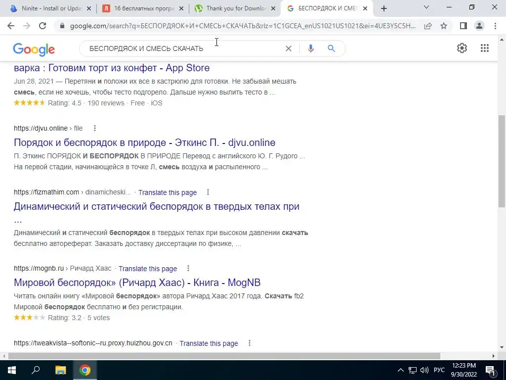Click the padlock site info icon
The image size is (506, 380).
pos(62,26)
